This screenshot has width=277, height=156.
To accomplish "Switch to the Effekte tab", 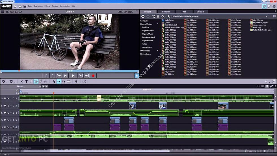I will (200, 12).
